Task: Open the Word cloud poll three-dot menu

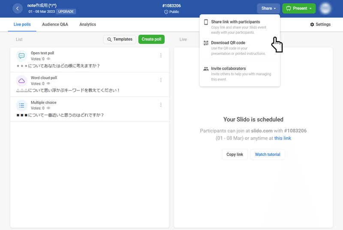Action: point(161,80)
